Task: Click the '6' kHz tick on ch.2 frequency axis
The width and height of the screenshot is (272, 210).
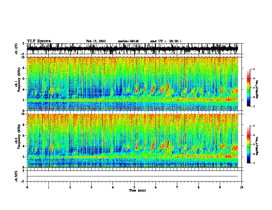Action: coord(24,136)
